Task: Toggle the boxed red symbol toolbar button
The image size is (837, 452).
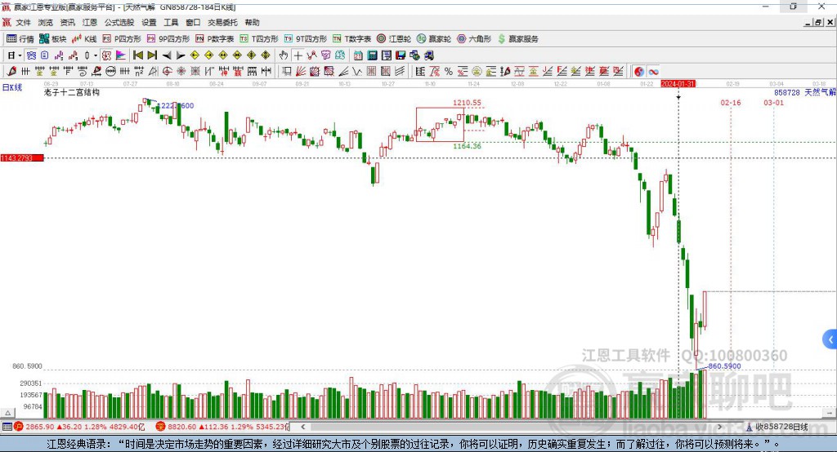Action: pyautogui.click(x=106, y=55)
